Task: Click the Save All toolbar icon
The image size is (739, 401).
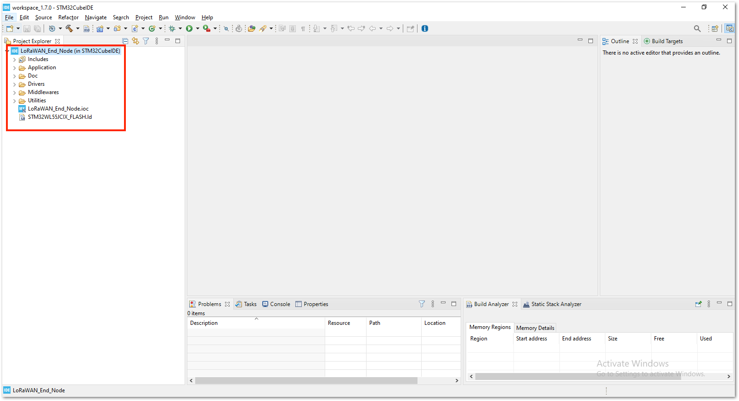Action: pos(37,28)
